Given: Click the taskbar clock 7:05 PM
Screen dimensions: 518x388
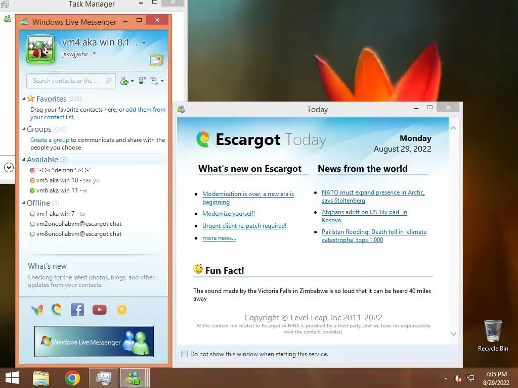Looking at the screenshot, I should click(496, 374).
